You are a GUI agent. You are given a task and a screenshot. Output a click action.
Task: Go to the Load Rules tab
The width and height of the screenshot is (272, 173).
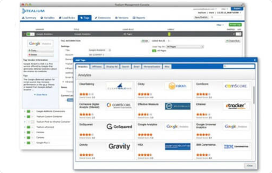[67, 18]
